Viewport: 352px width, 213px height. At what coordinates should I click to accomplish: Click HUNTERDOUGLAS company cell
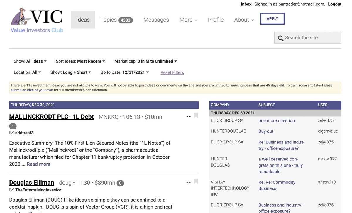tap(229, 131)
